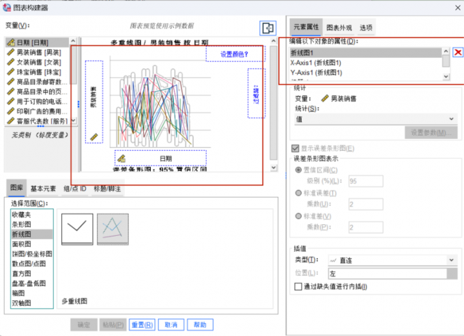Select 面积图 in gallery list

[x=31, y=244]
